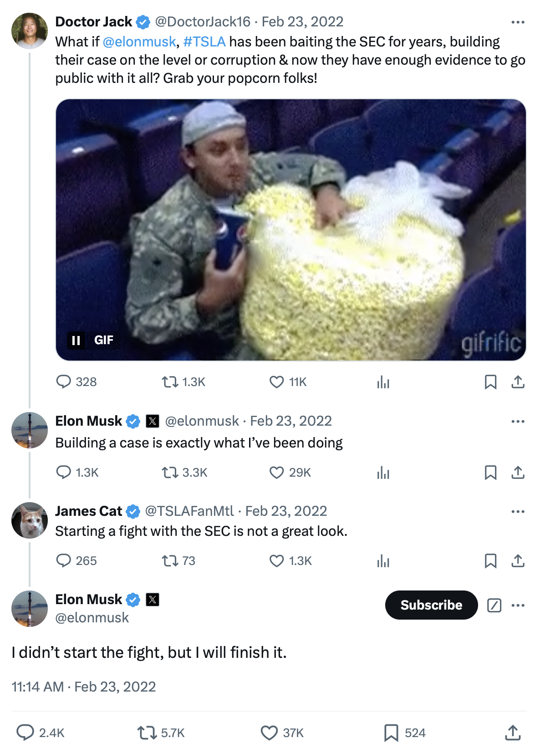Screen dimensions: 540x753
Task: Repost Elon's "Building a case" reply
Action: tap(170, 473)
